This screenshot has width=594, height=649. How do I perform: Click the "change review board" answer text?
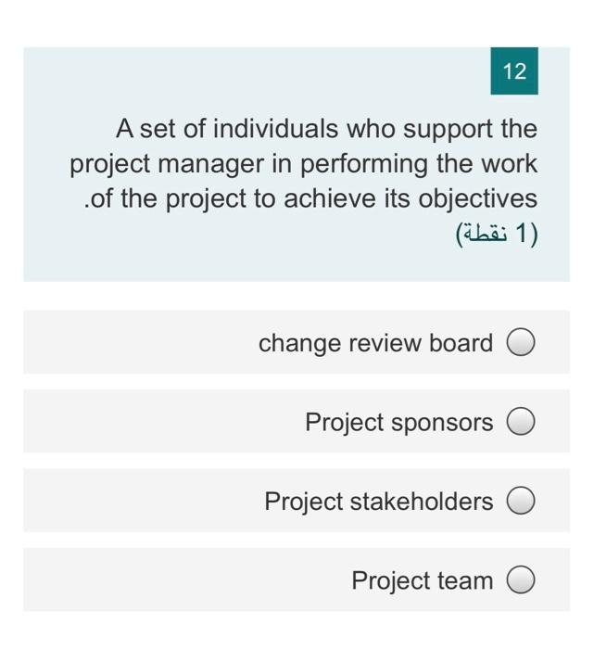coord(375,343)
